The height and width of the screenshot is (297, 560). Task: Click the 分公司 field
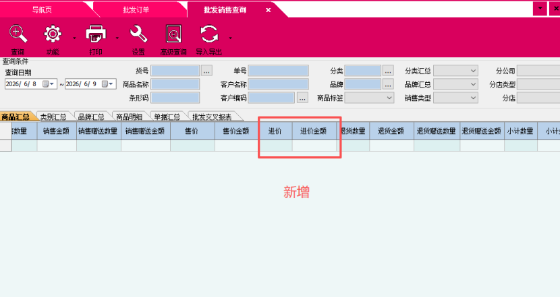click(x=538, y=71)
